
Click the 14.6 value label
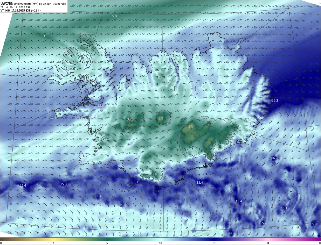tap(98, 197)
